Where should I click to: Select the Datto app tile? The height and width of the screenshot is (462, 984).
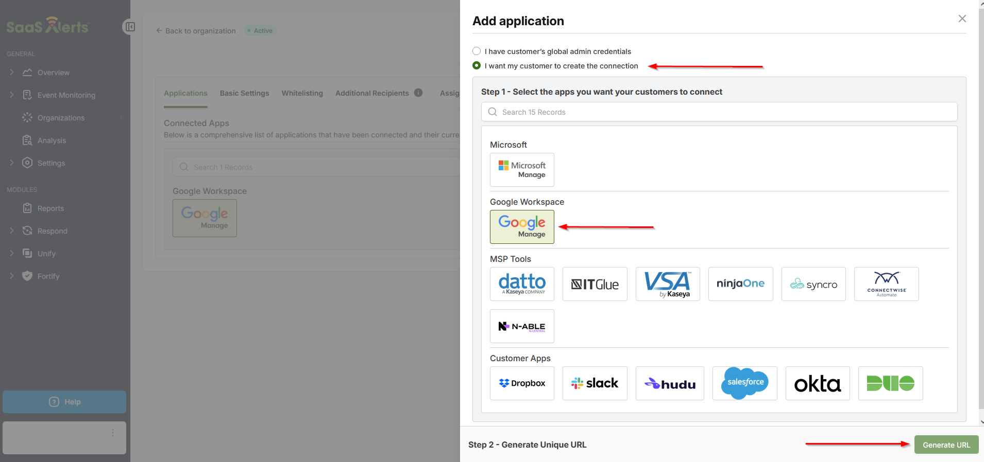click(522, 284)
